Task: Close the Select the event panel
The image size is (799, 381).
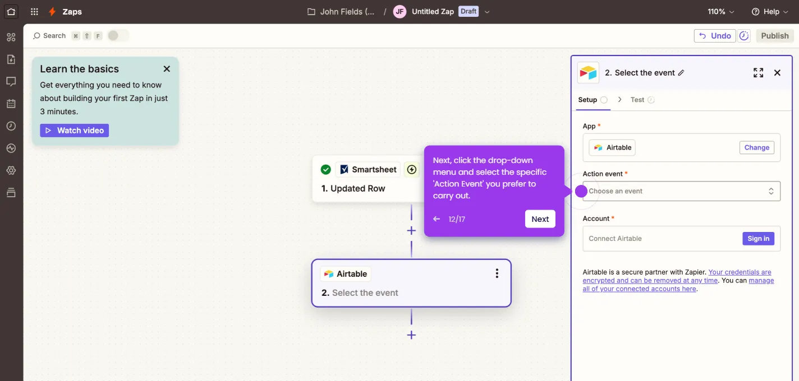Action: (x=777, y=73)
